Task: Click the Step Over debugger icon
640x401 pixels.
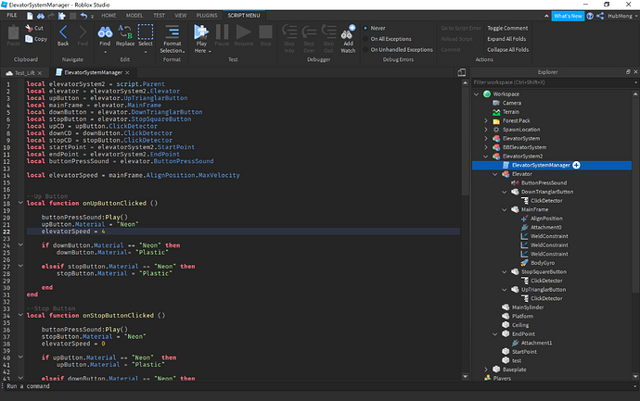Action: pyautogui.click(x=309, y=31)
